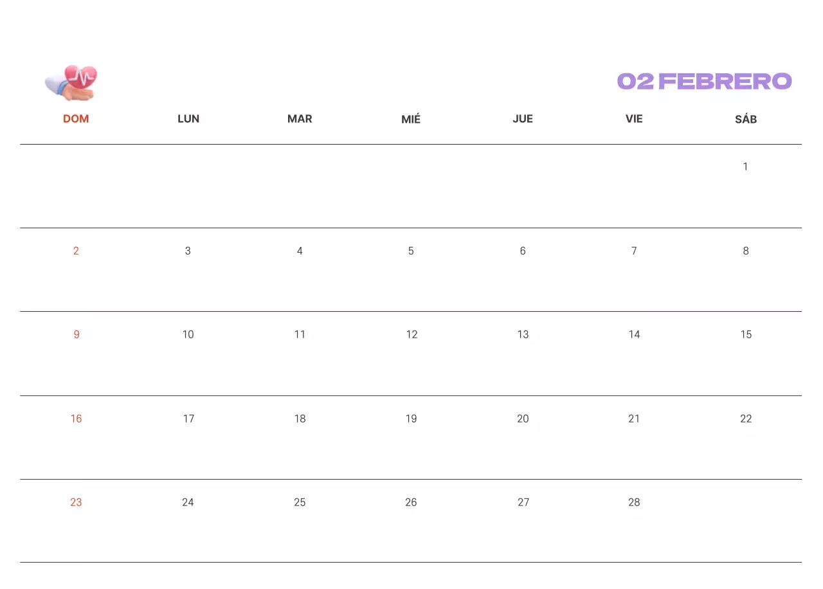
Task: Choose date 12 in the grid
Action: pos(411,334)
